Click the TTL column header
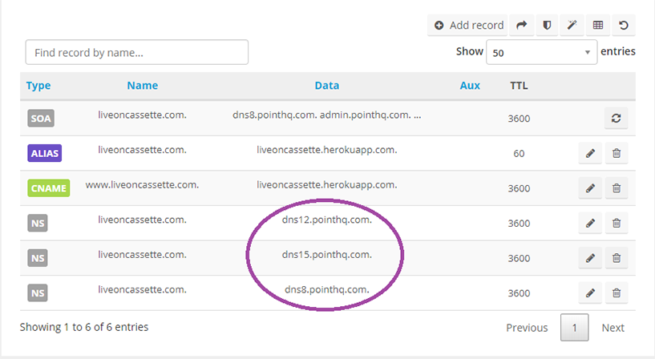The height and width of the screenshot is (359, 655). [x=519, y=86]
